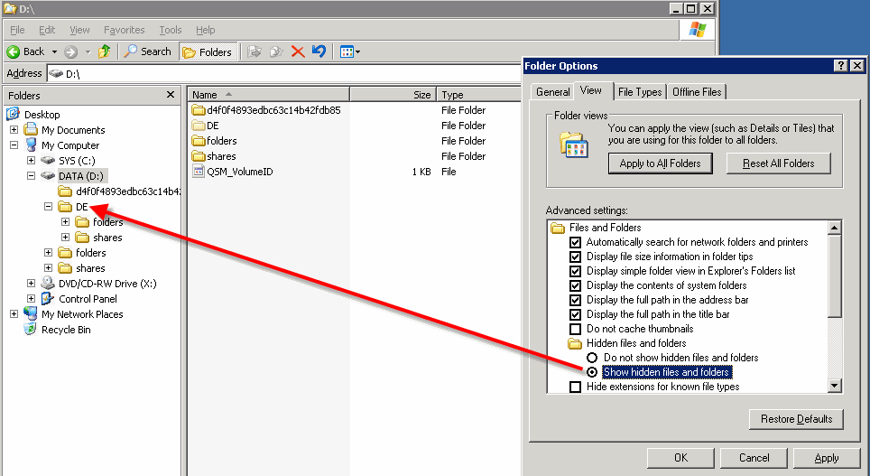Uncheck Display simple folder view checkbox
This screenshot has height=476, width=870.
pyautogui.click(x=576, y=271)
